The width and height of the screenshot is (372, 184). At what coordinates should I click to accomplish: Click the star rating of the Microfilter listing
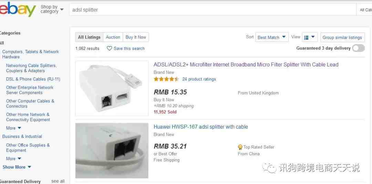(166, 79)
